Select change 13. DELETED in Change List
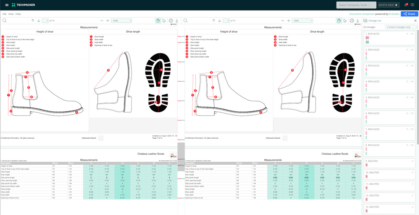This screenshot has width=419, height=215. [x=389, y=209]
